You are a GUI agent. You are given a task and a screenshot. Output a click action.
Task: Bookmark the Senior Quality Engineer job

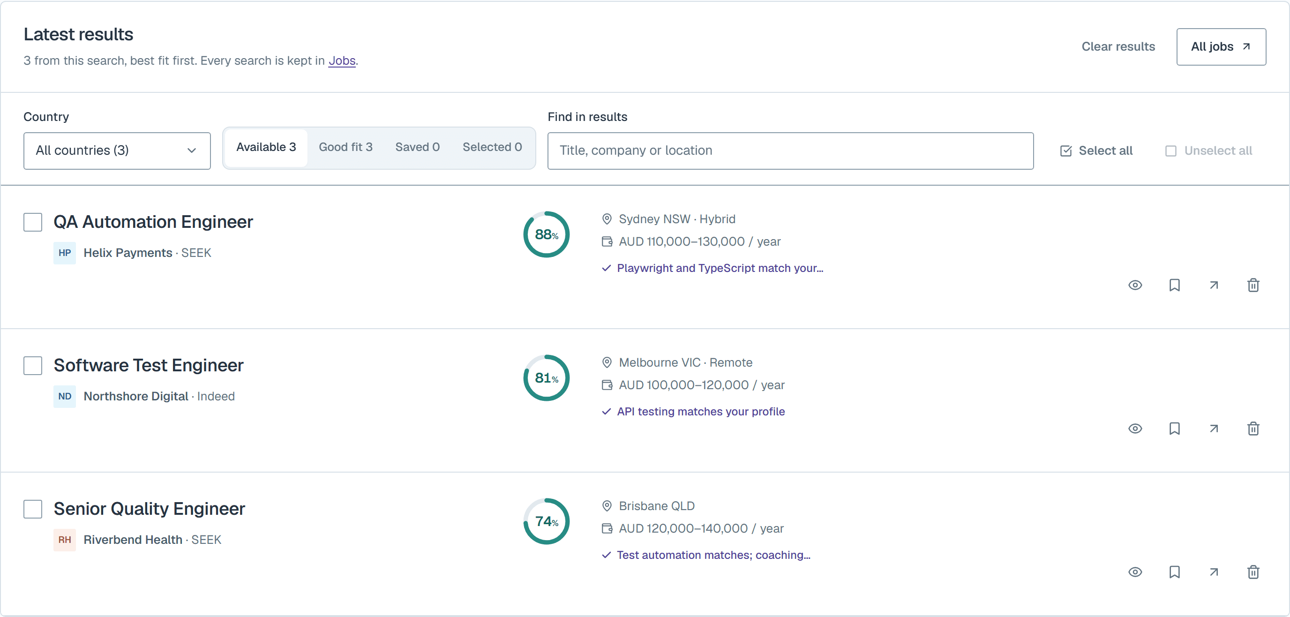1174,572
